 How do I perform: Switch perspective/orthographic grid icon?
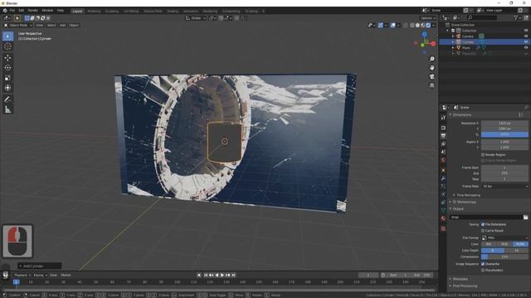[432, 85]
